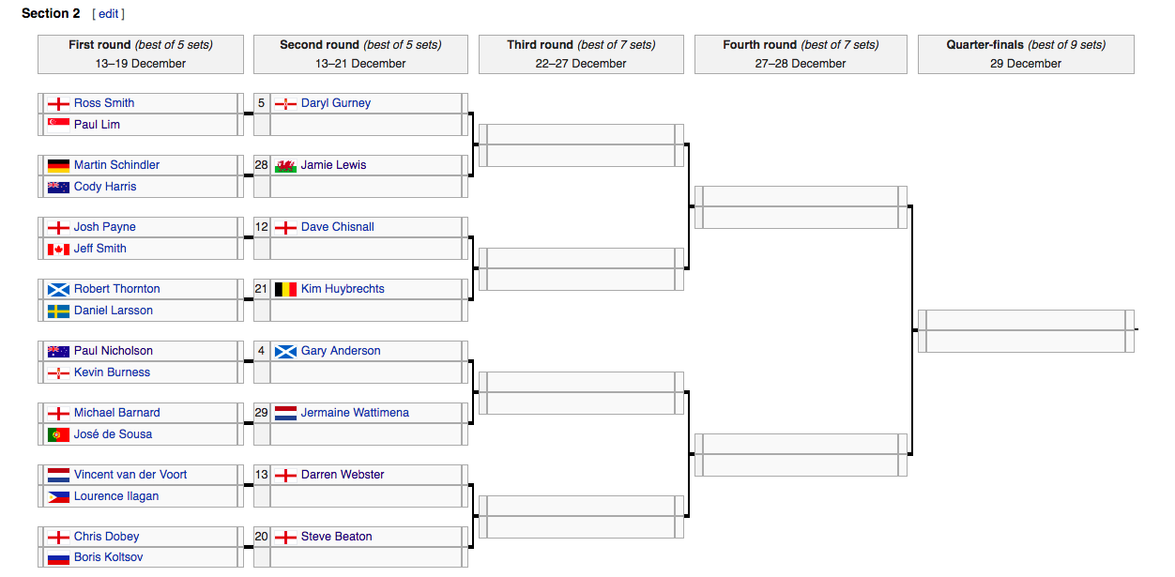Screen dimensions: 1175x577
Task: Click the Singapore flag beside Paul Lim
Action: 58,125
